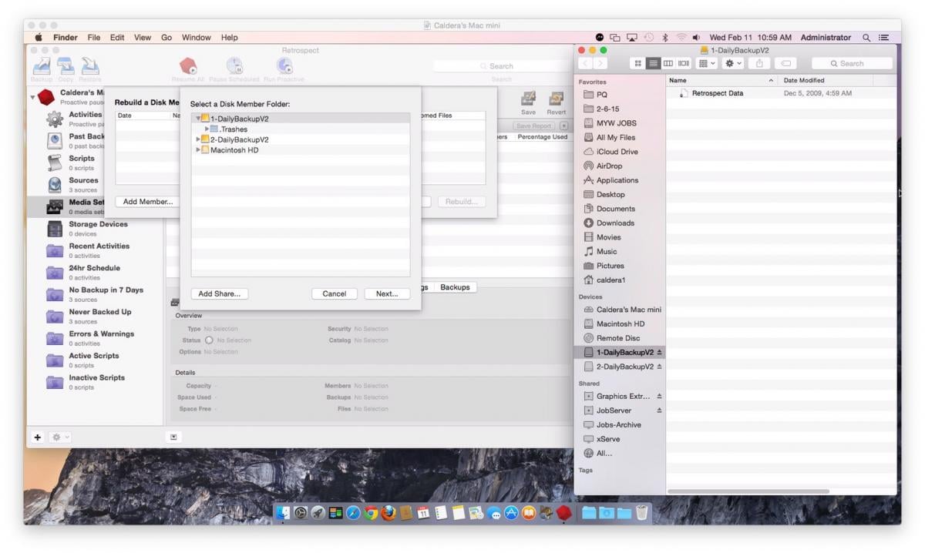Switch Finder to column view
925x553 pixels.
point(668,63)
